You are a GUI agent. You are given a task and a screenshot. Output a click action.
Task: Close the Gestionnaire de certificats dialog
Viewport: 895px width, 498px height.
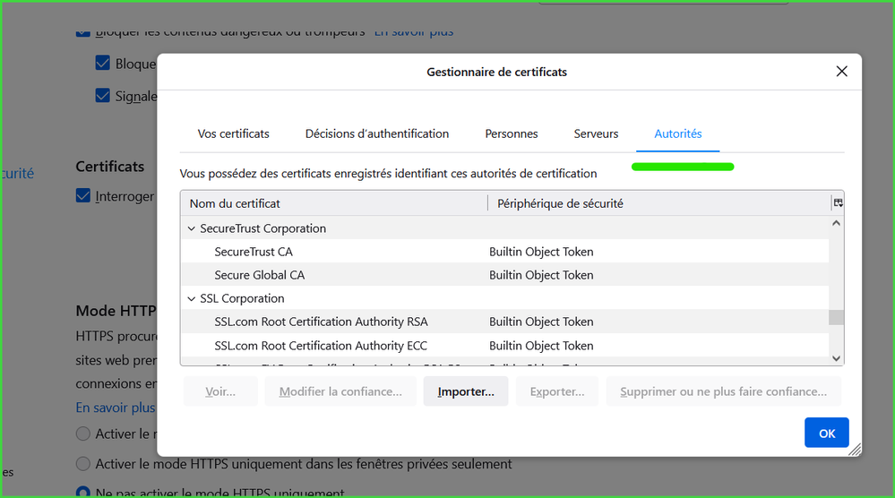click(841, 72)
